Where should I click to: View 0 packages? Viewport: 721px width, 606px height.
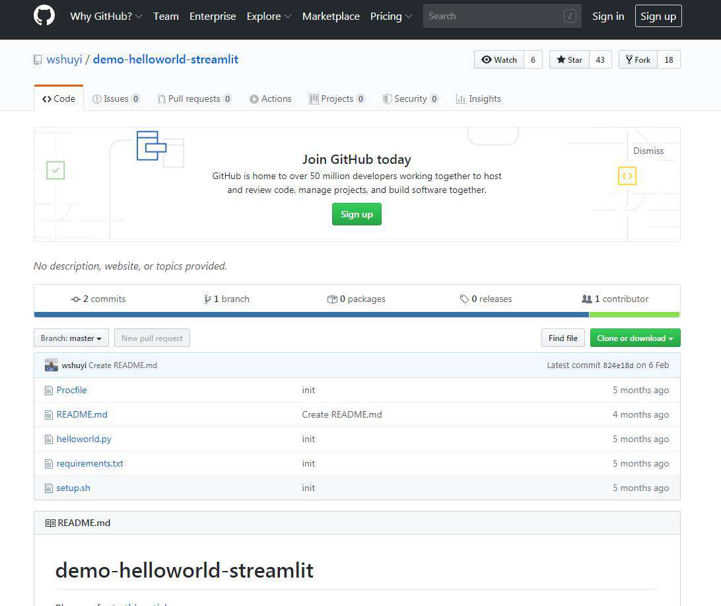coord(357,299)
